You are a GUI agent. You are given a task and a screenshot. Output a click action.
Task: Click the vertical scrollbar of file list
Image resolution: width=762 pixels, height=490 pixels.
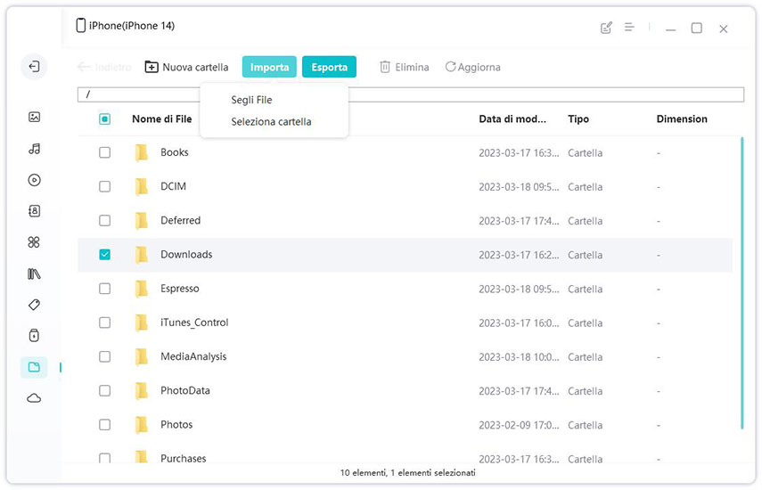click(742, 285)
